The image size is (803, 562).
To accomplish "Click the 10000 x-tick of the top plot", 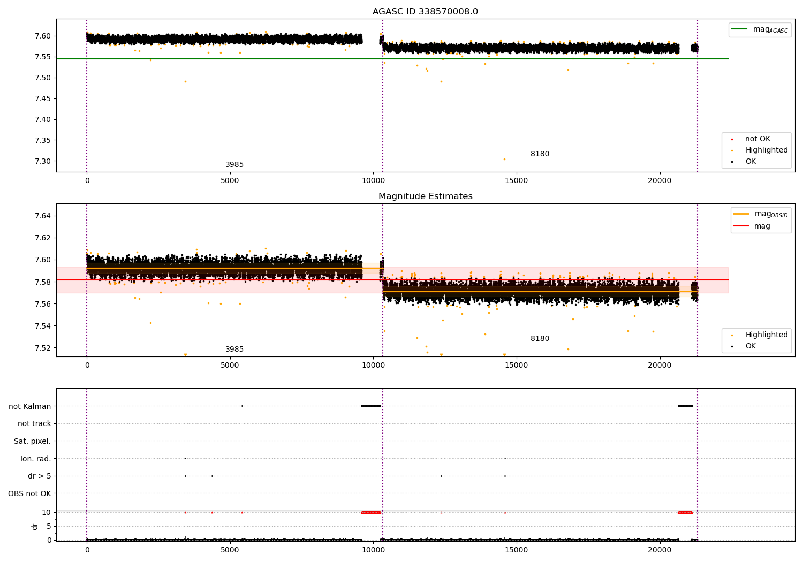I will (x=373, y=181).
